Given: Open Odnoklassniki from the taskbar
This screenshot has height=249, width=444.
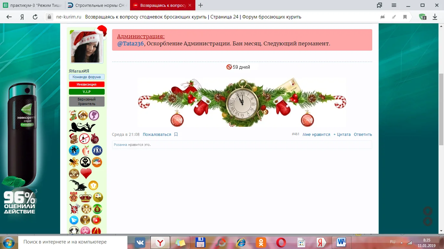Looking at the screenshot, I should 261,242.
